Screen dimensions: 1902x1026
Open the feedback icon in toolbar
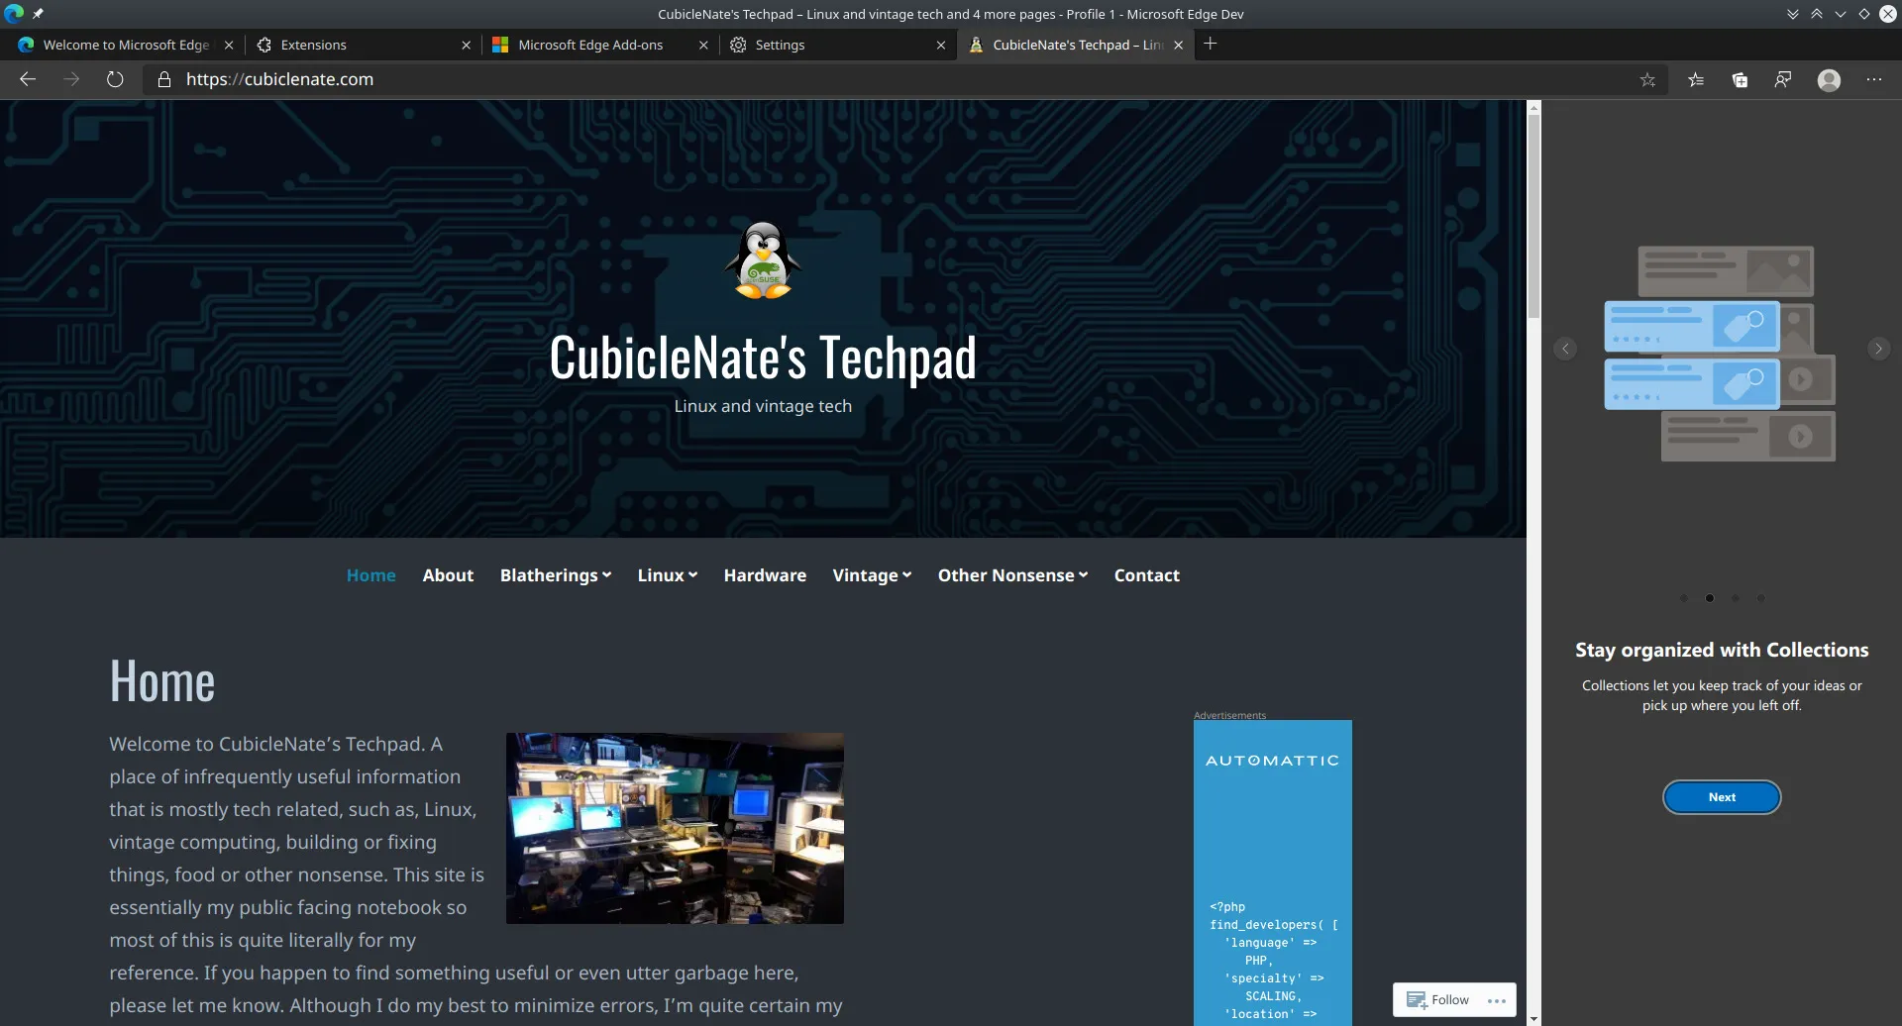point(1783,80)
